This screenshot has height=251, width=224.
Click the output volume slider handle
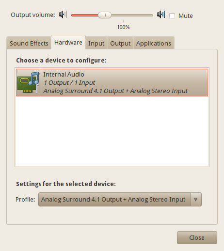point(105,15)
